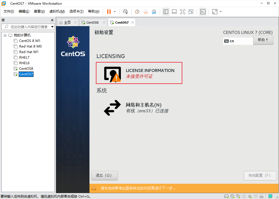Revert the VM to its previous snapshot

pyautogui.click(x=146, y=12)
